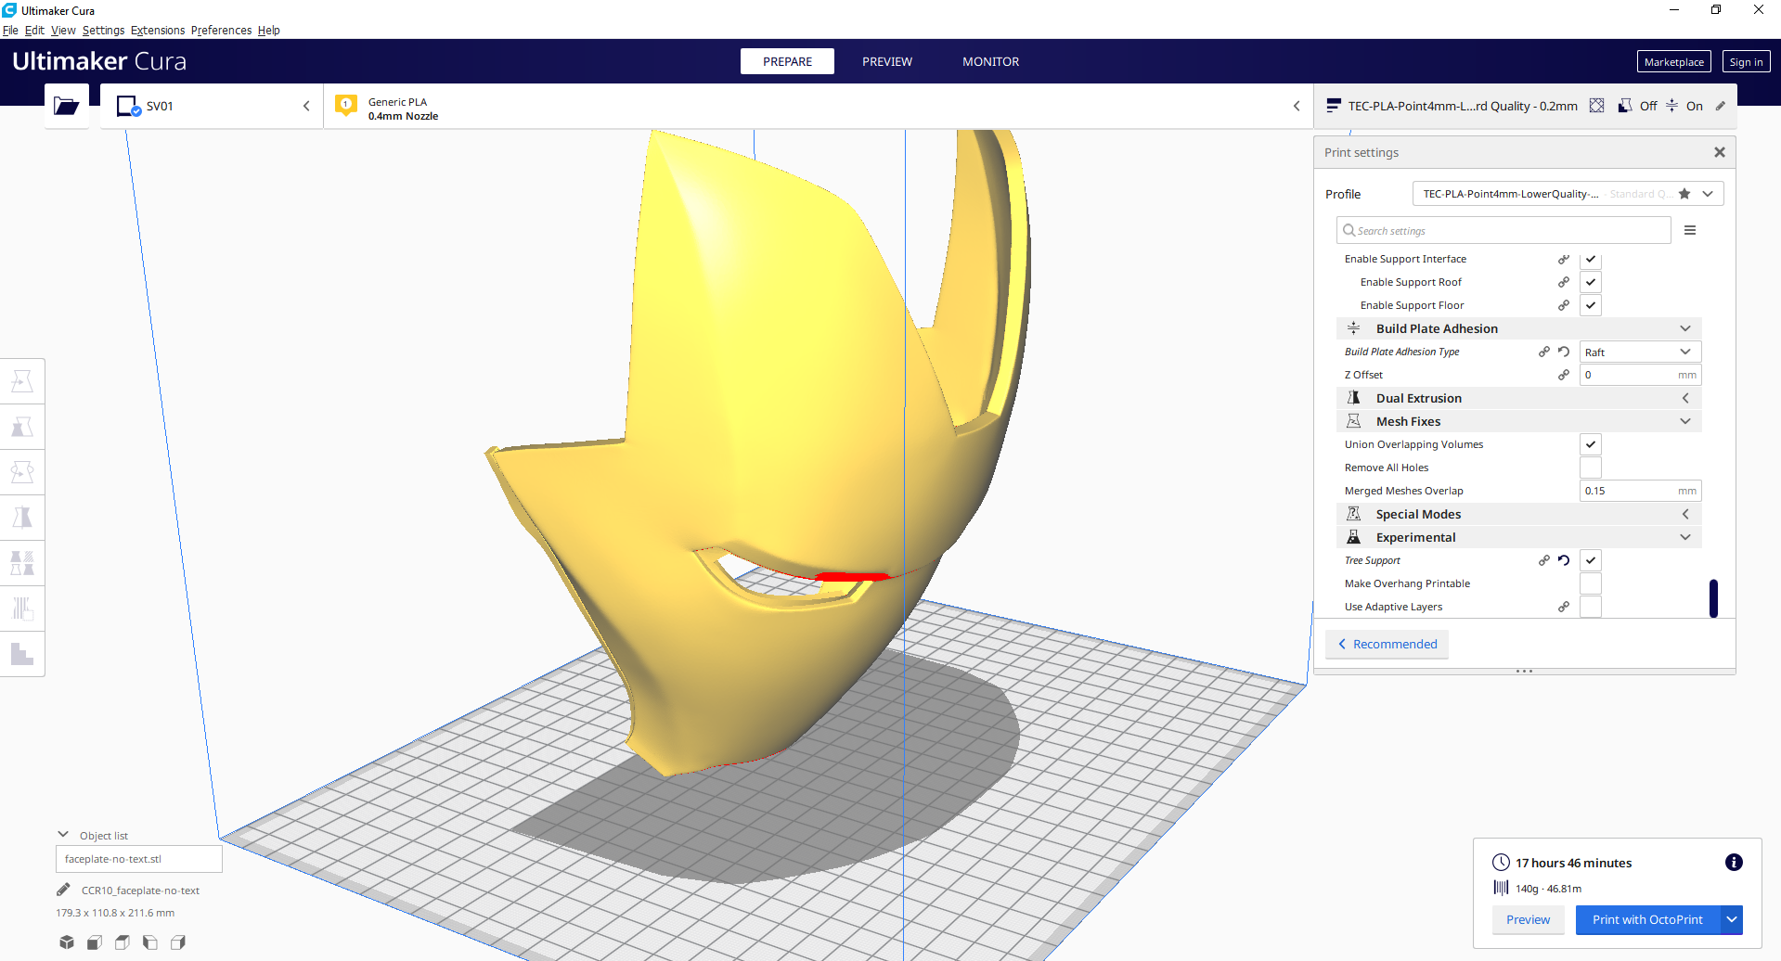Switch back to Recommended settings
This screenshot has height=961, width=1781.
tap(1387, 644)
